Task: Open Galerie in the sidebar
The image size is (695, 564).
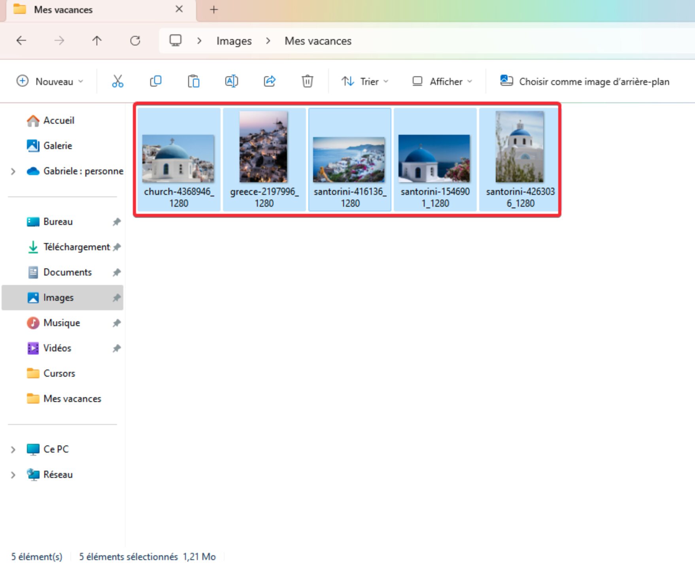Action: click(62, 146)
